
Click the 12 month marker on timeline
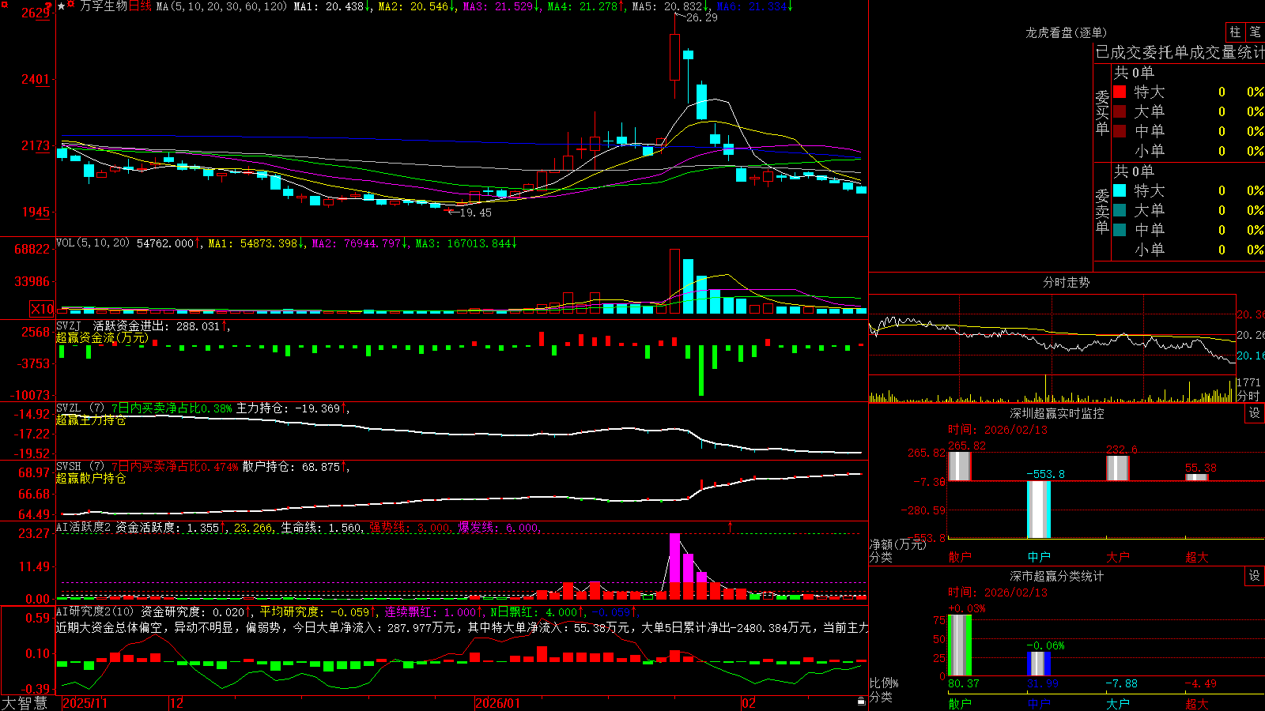[176, 703]
